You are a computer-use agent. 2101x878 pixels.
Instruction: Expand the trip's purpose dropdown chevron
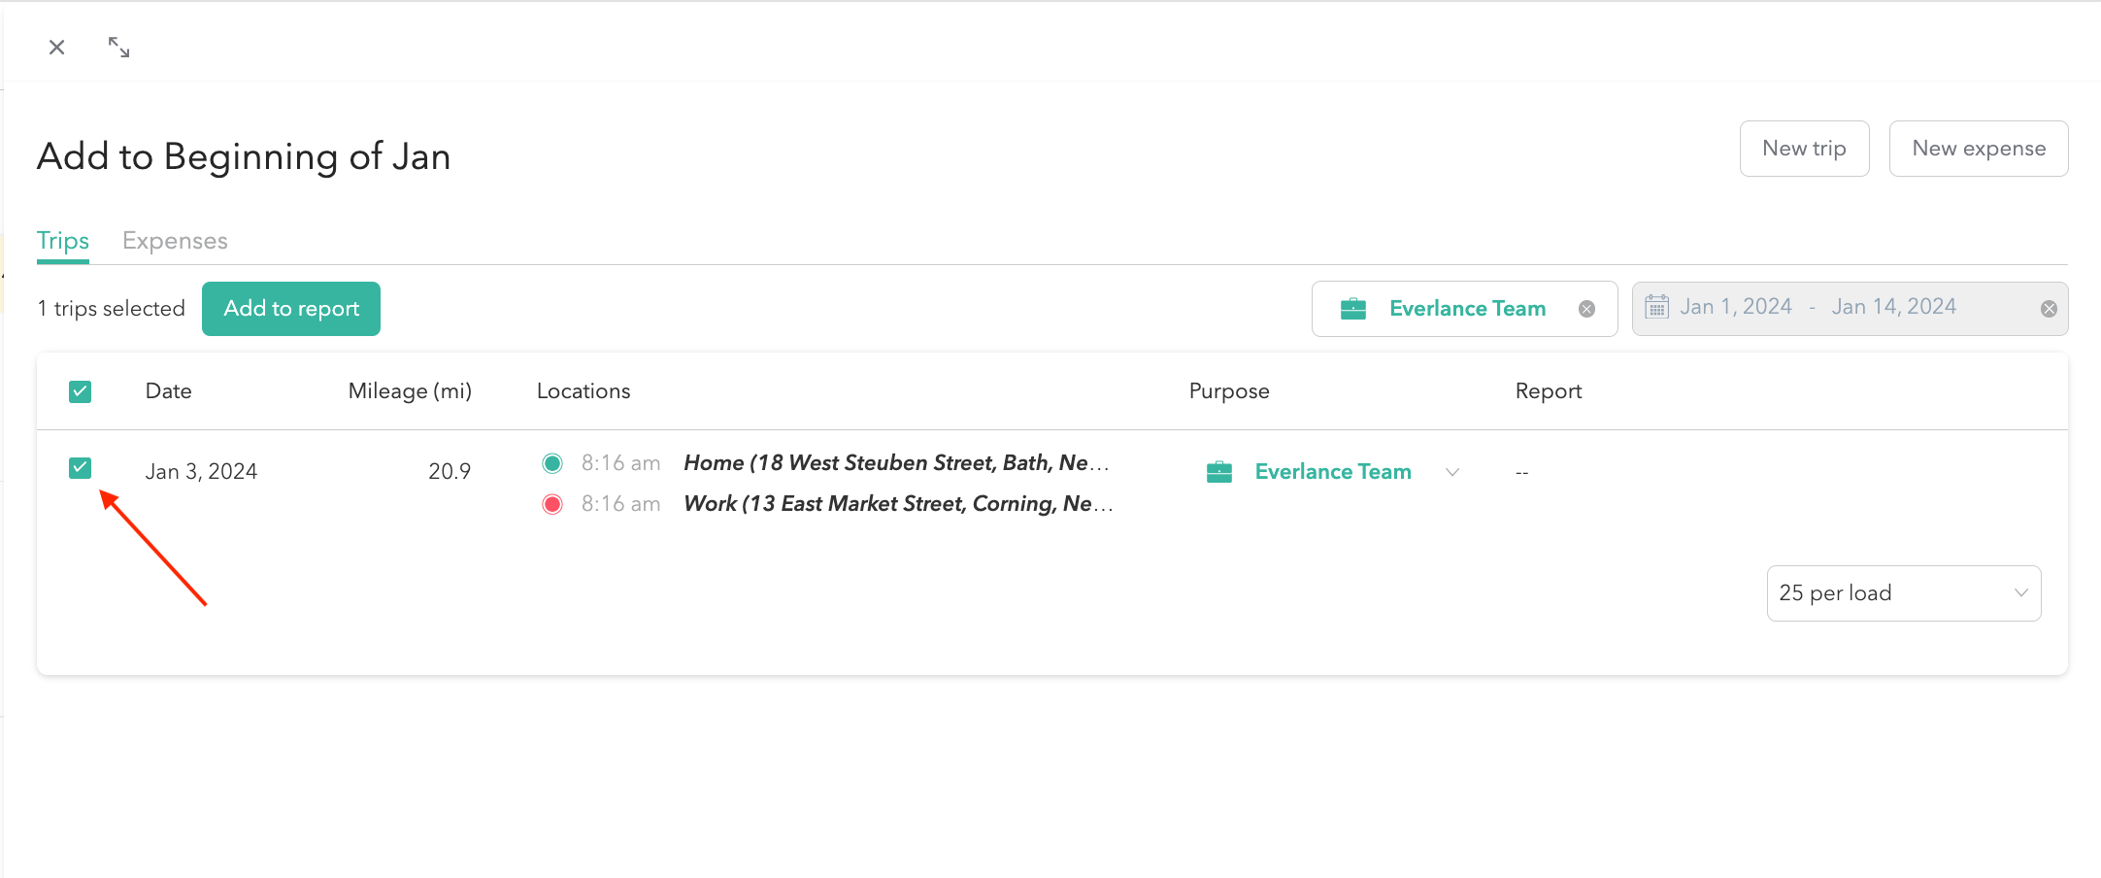tap(1452, 472)
